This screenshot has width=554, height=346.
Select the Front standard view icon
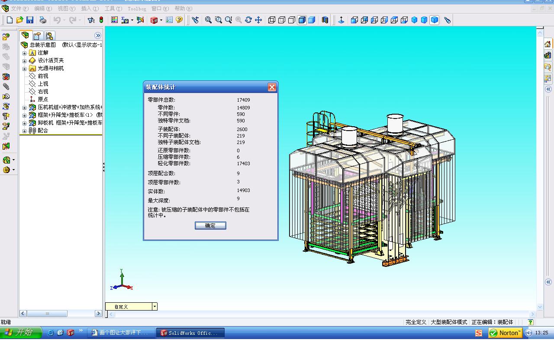click(x=354, y=20)
